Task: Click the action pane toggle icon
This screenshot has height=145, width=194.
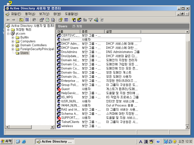Action: pos(66,20)
